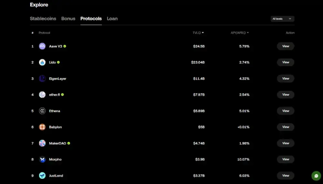This screenshot has width=323, height=184.
Task: Click the MakerDAO protocol logo
Action: pos(42,143)
